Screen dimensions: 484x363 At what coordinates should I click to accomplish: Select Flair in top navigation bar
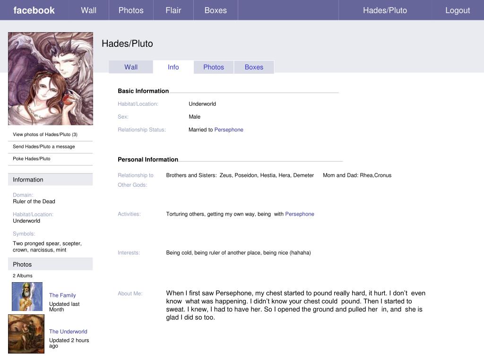173,10
